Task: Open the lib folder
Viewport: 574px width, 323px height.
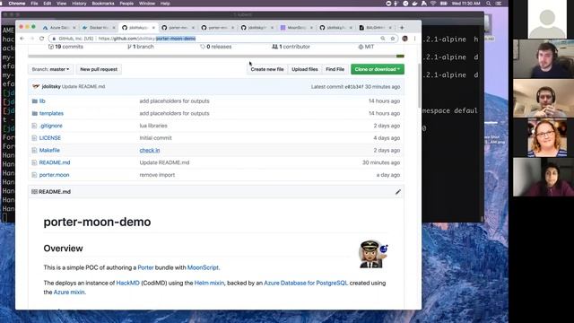Action: [42, 101]
